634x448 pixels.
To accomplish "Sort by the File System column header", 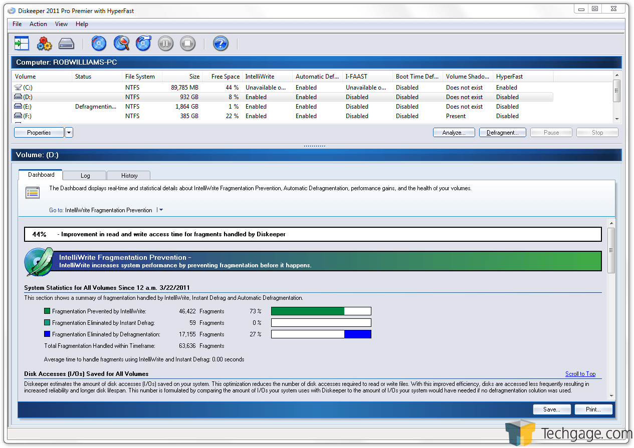I will click(142, 77).
